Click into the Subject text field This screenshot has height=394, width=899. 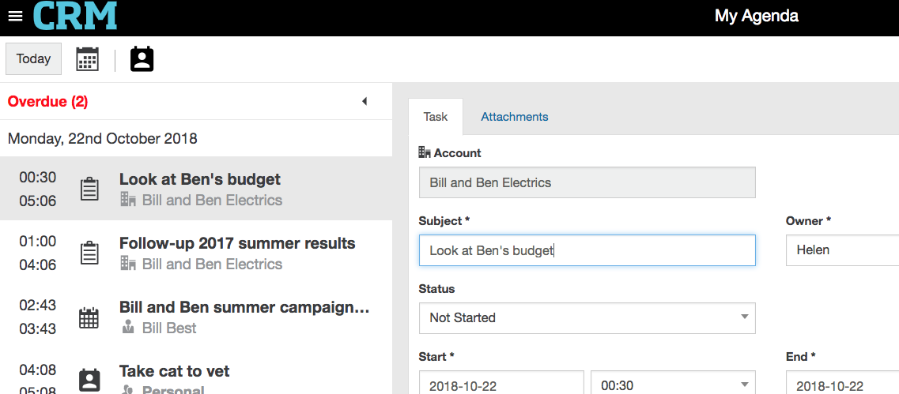tap(587, 250)
